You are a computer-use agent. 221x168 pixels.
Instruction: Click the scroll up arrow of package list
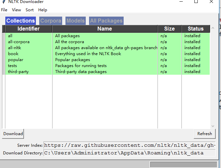click(x=213, y=28)
